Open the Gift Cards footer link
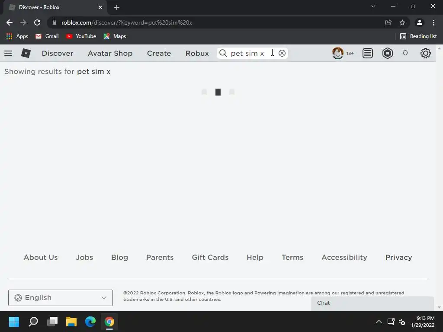The height and width of the screenshot is (332, 443). (x=210, y=257)
